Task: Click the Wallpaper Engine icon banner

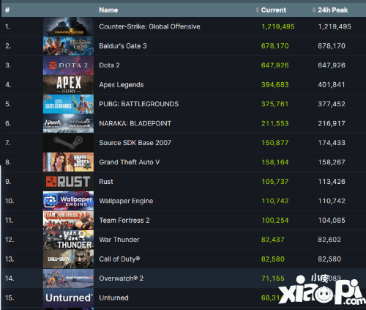Action: (68, 201)
